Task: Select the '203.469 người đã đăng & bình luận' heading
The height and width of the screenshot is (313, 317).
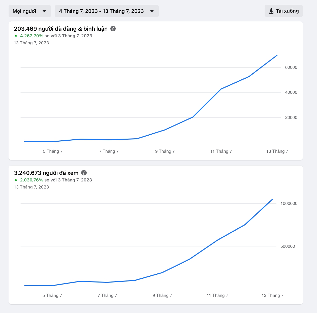Action: coord(61,29)
